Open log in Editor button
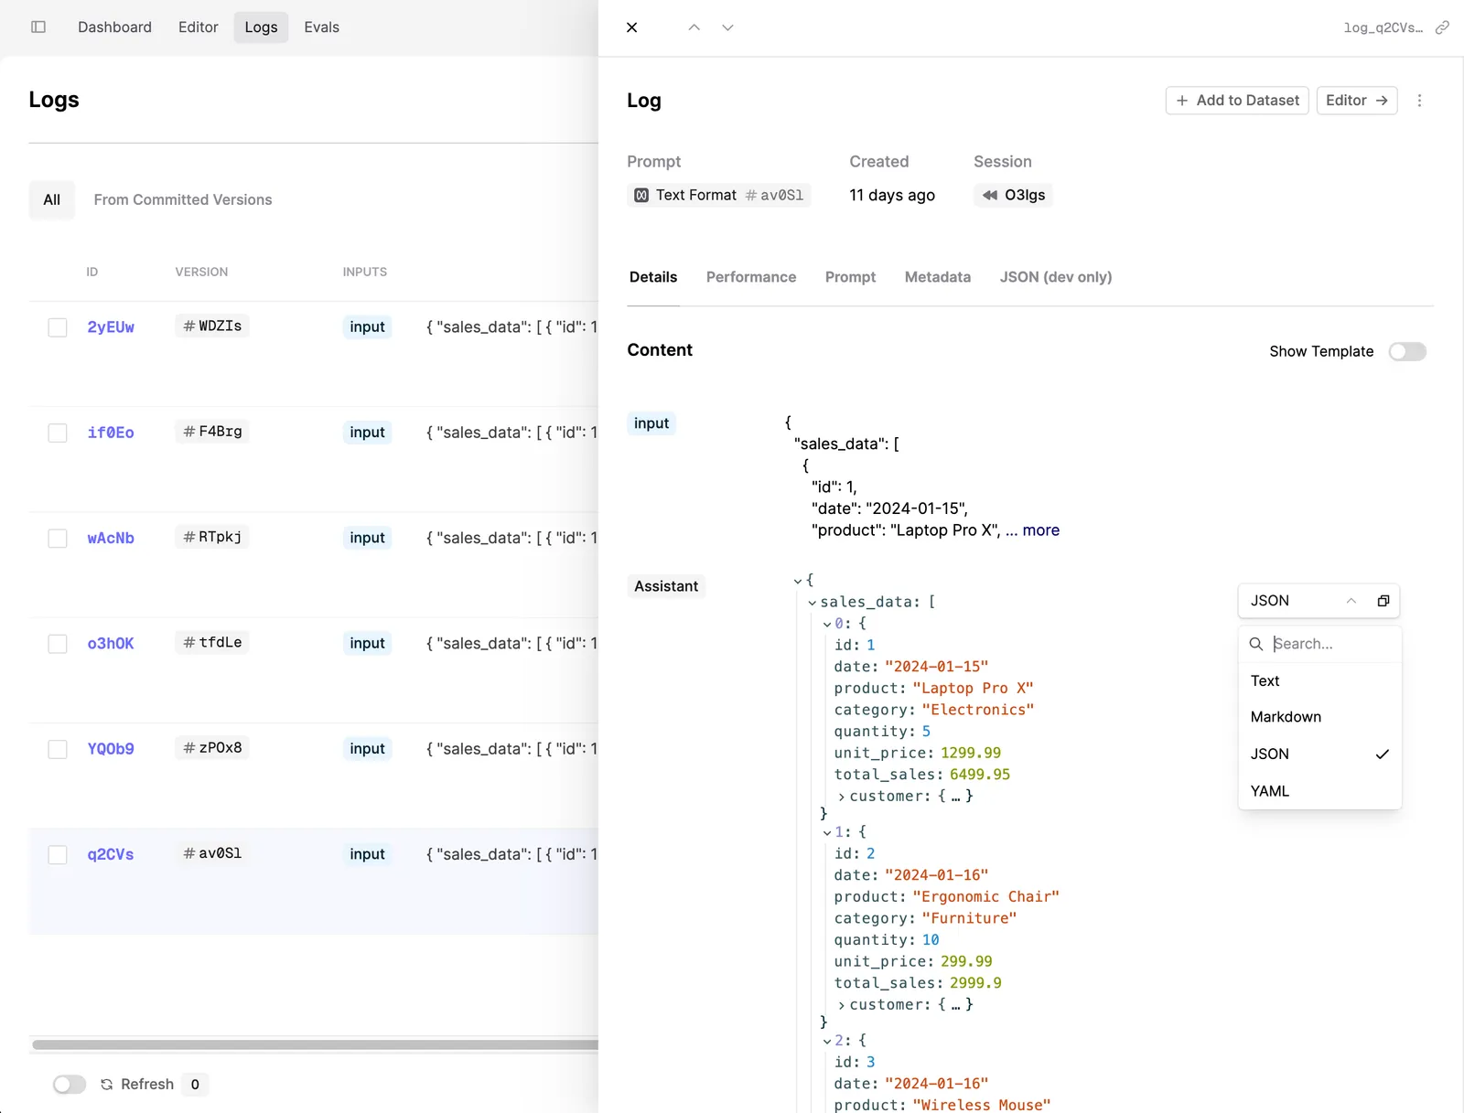Screen dimensions: 1464x1113 point(1356,101)
